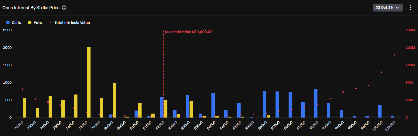The width and height of the screenshot is (418, 136).
Task: Click the calls bar at strike 88000
Action: pyautogui.click(x=290, y=104)
